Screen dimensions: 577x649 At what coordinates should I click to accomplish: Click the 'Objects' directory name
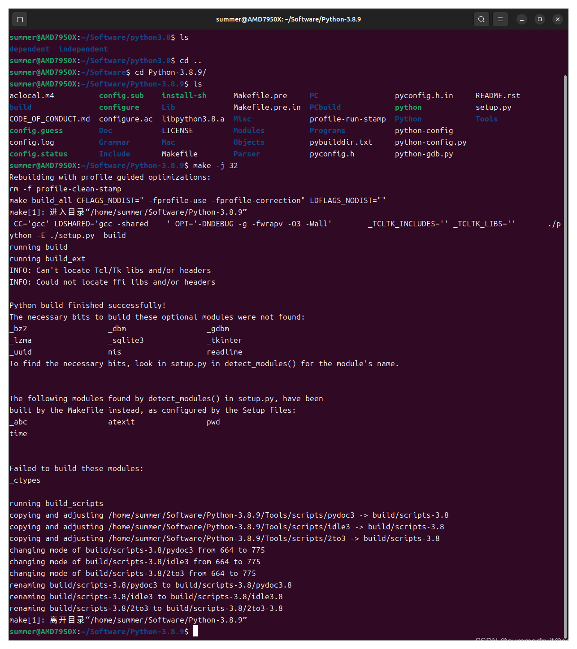pyautogui.click(x=249, y=142)
